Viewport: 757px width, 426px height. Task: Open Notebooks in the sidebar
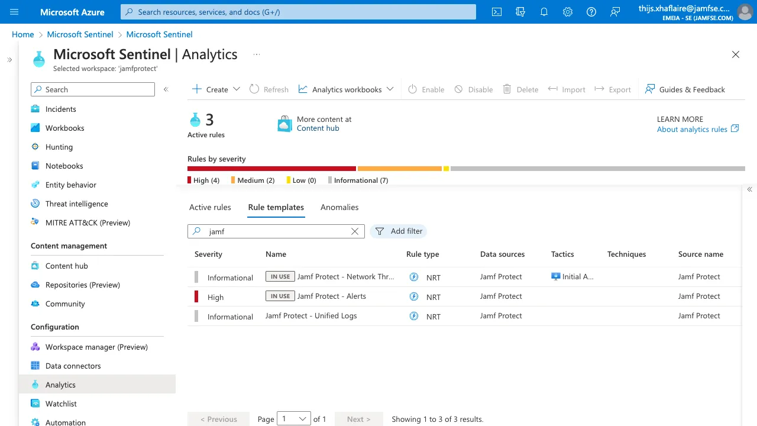click(64, 166)
